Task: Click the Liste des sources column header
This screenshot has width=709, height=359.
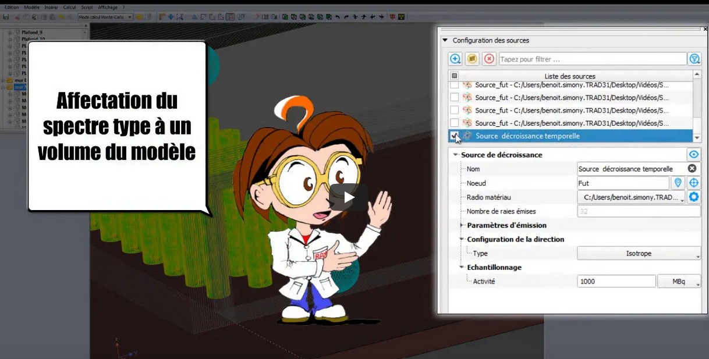Action: (570, 76)
